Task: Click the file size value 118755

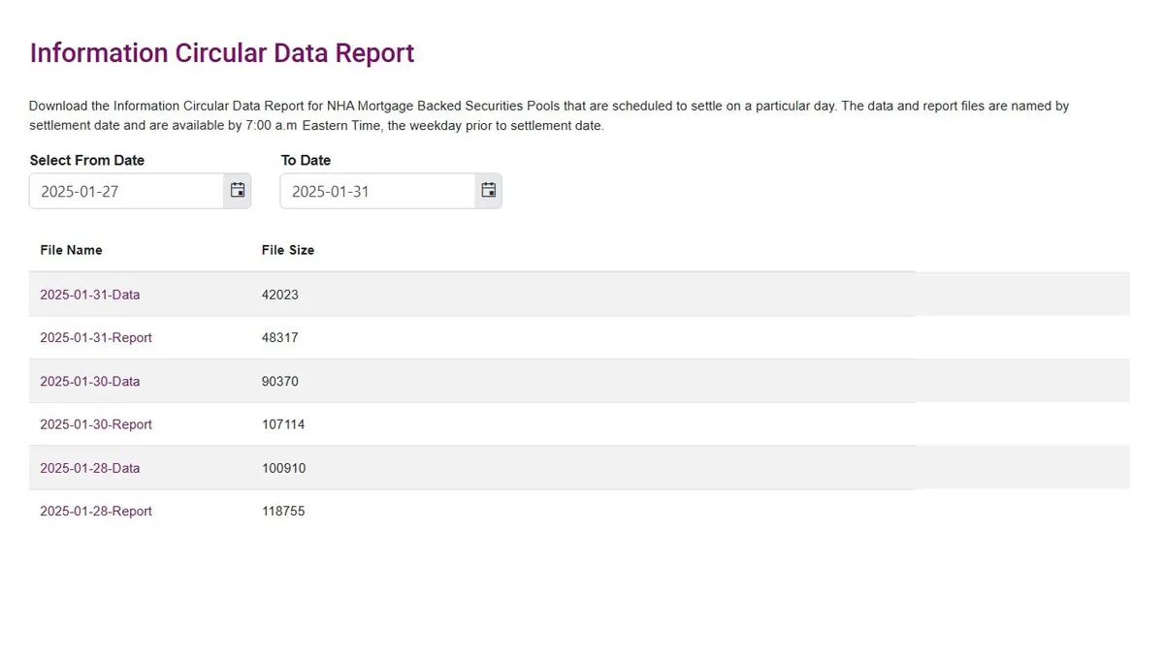Action: click(283, 512)
